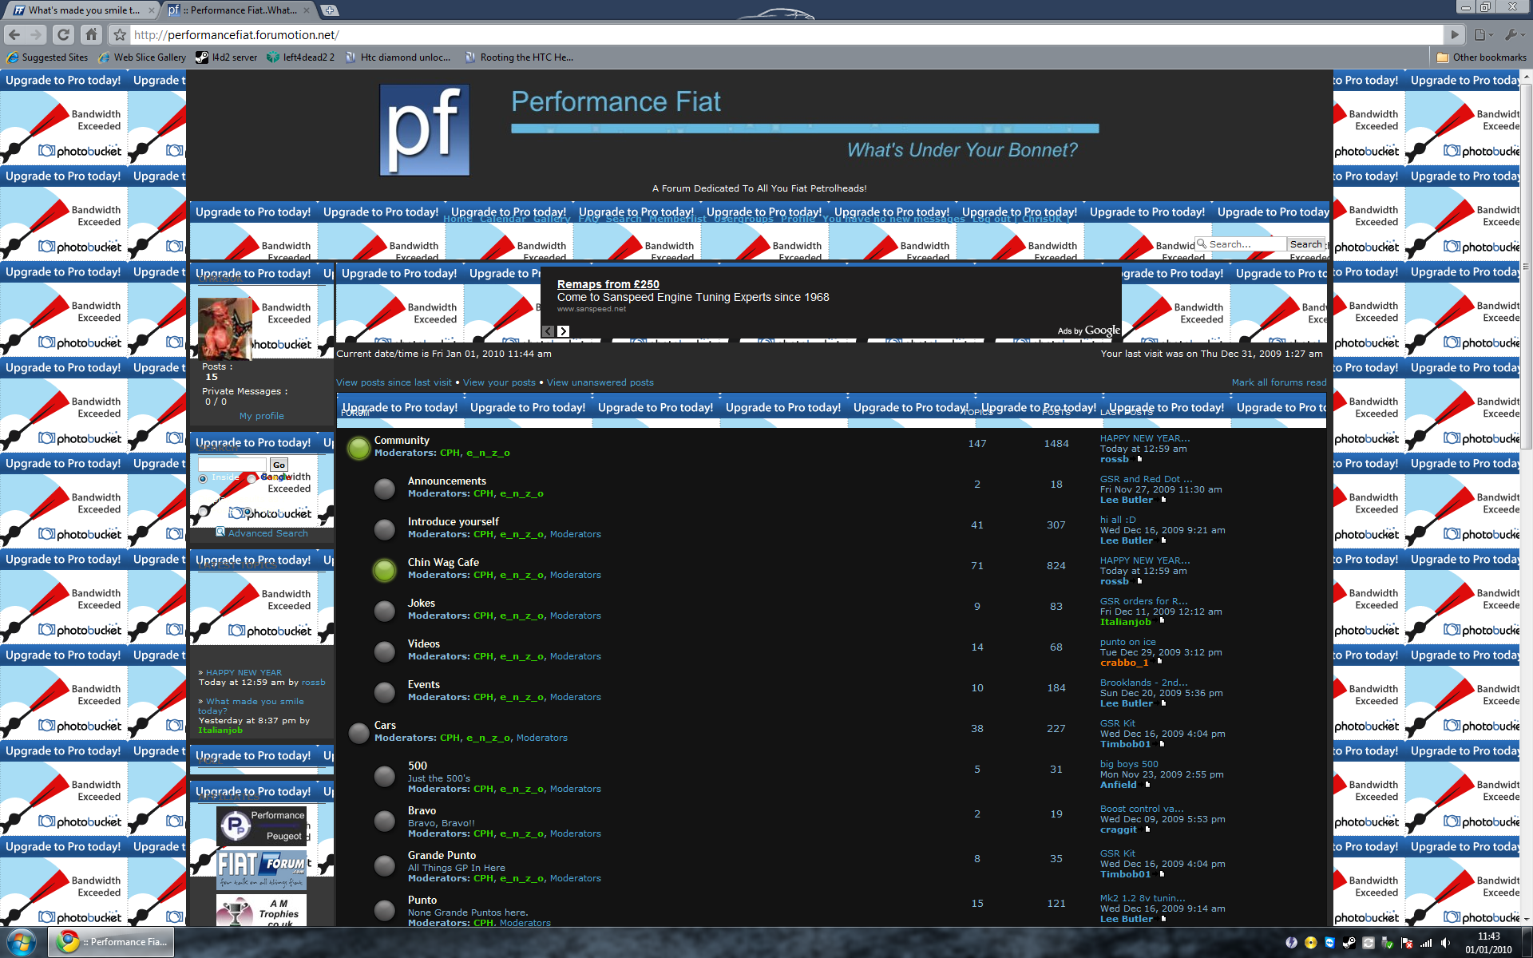1533x958 pixels.
Task: Open the Suggested Sites bookmark
Action: (48, 57)
